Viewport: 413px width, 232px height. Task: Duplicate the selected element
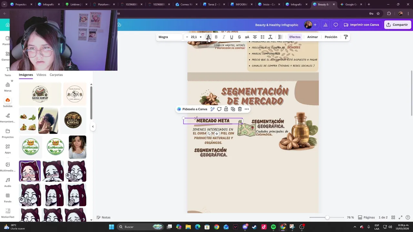click(233, 109)
